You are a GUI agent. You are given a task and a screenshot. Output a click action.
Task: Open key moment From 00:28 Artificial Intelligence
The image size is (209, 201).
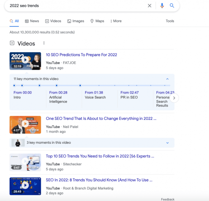tap(58, 97)
